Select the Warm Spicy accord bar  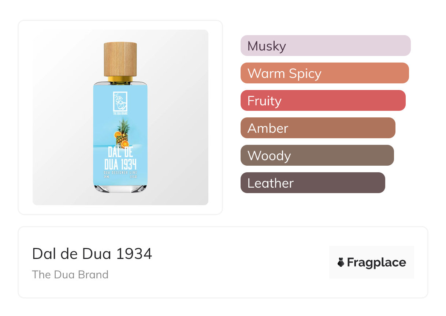coord(324,73)
